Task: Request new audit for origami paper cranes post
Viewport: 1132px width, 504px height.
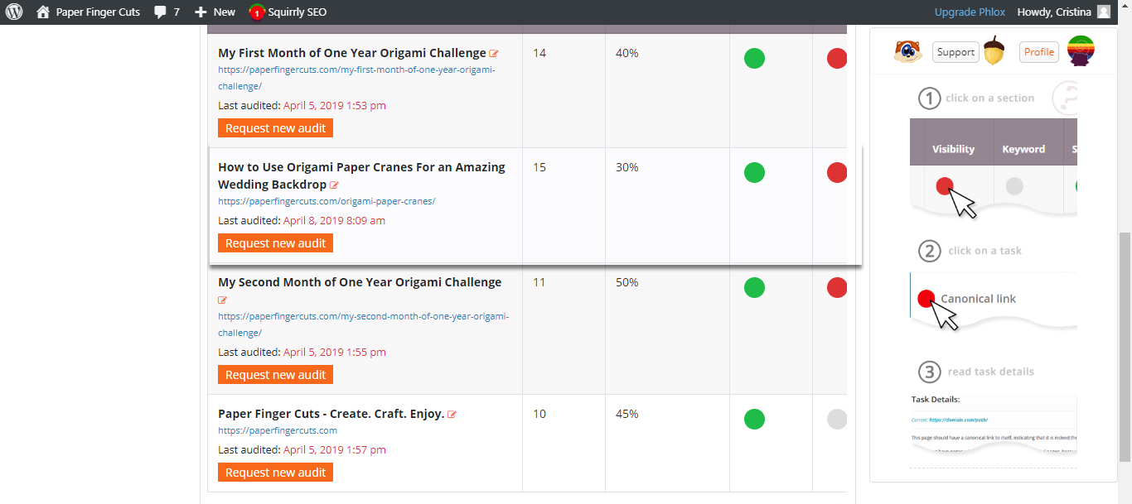Action: pos(275,243)
